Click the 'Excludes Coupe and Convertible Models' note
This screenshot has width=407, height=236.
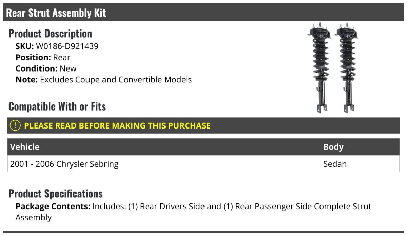click(x=116, y=80)
